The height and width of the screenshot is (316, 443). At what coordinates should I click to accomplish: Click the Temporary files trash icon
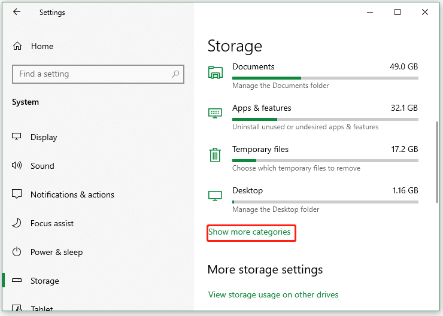215,155
